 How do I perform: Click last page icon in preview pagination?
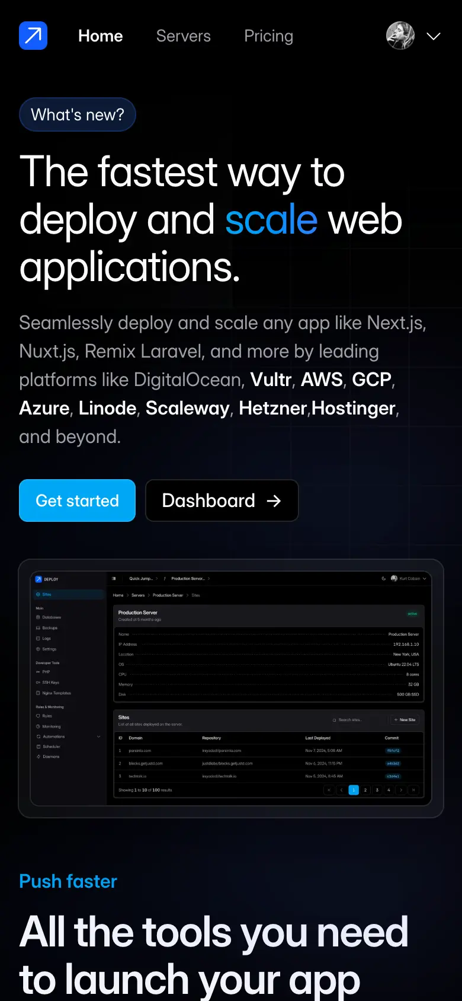click(413, 790)
